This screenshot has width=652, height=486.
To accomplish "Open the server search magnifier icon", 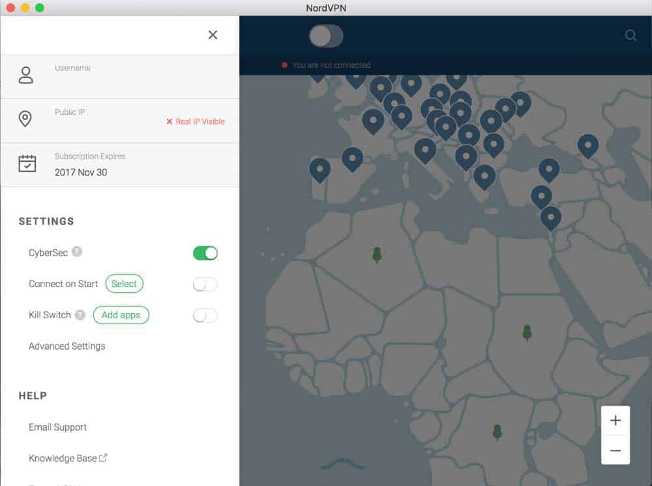I will coord(630,35).
